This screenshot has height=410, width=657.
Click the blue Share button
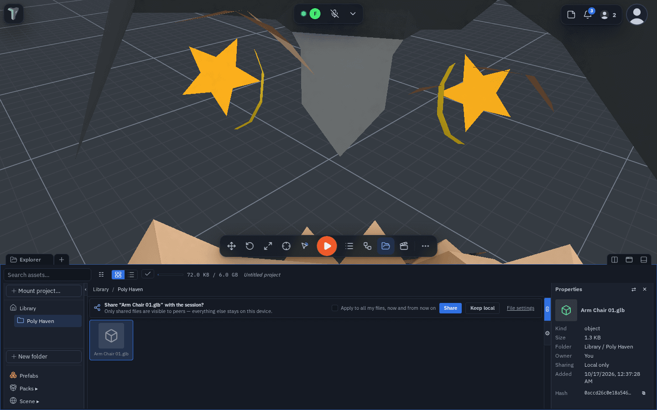pos(450,308)
